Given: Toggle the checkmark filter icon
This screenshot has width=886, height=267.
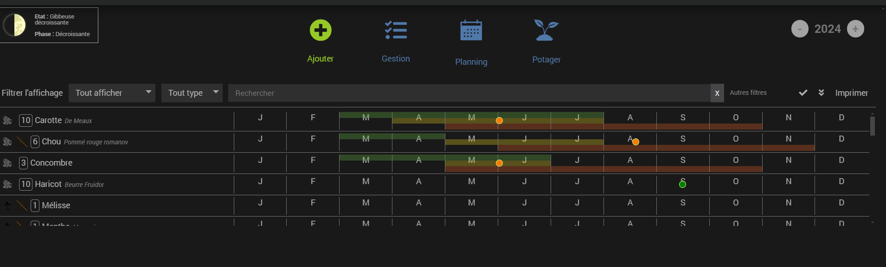Looking at the screenshot, I should pyautogui.click(x=803, y=93).
